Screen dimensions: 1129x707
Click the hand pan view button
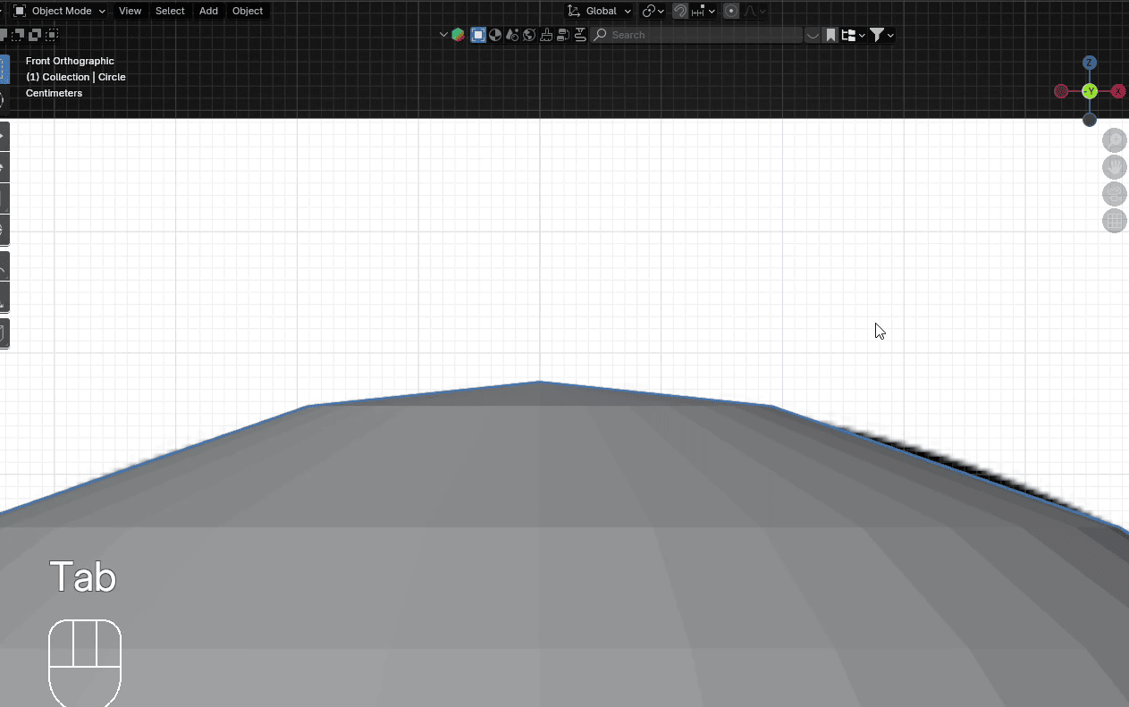pyautogui.click(x=1115, y=167)
